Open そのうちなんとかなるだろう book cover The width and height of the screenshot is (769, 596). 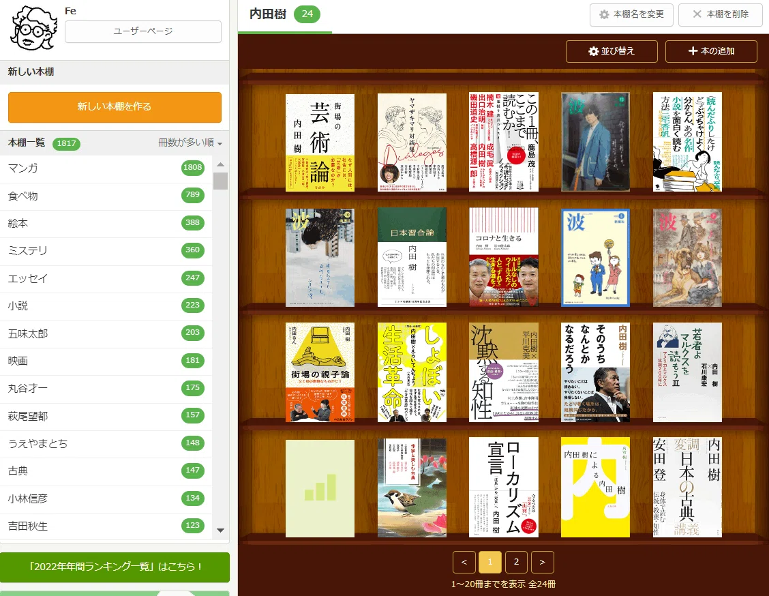pos(595,372)
